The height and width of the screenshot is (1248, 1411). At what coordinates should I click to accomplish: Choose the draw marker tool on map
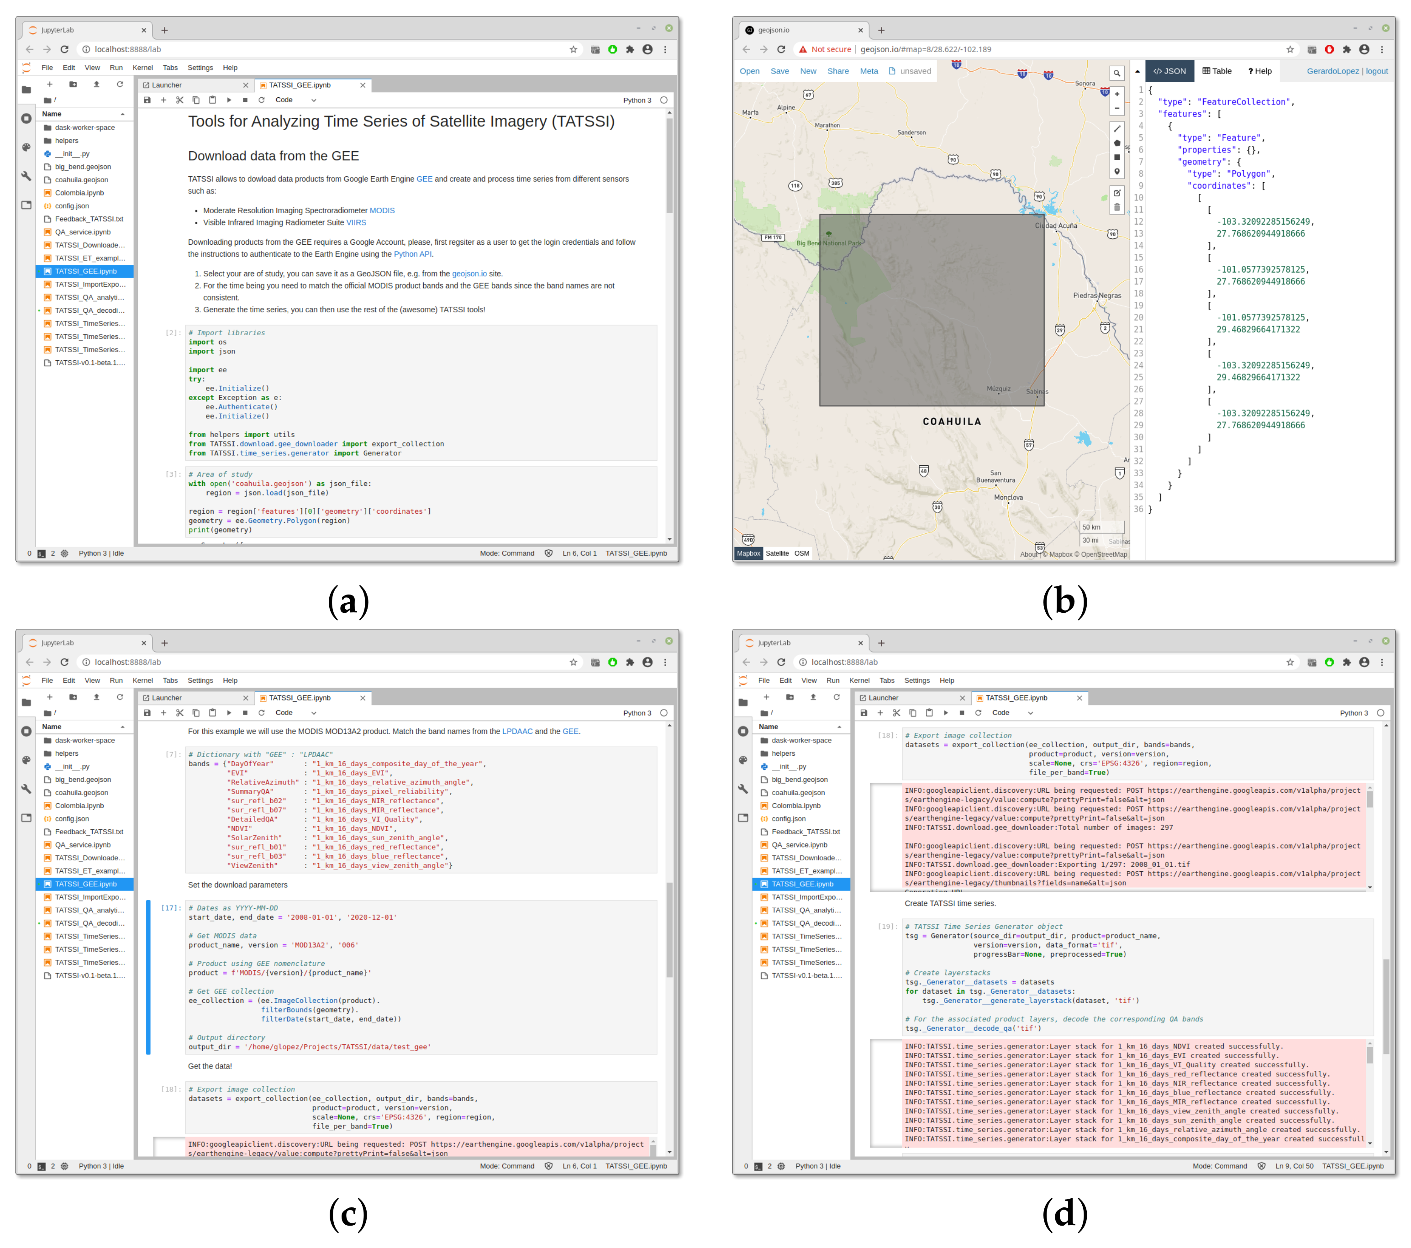tap(1116, 171)
